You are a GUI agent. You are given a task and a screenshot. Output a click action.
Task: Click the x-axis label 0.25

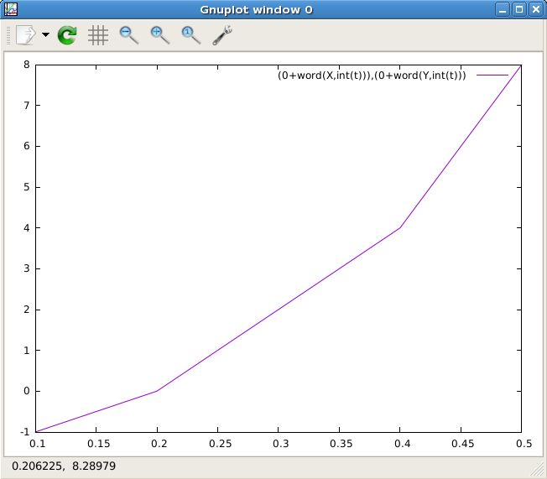(x=220, y=444)
